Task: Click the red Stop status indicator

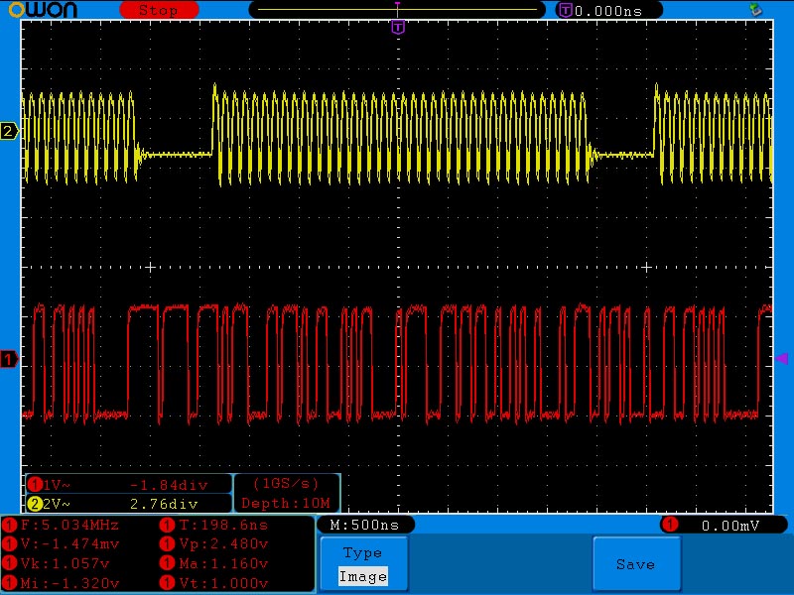Action: [x=159, y=10]
